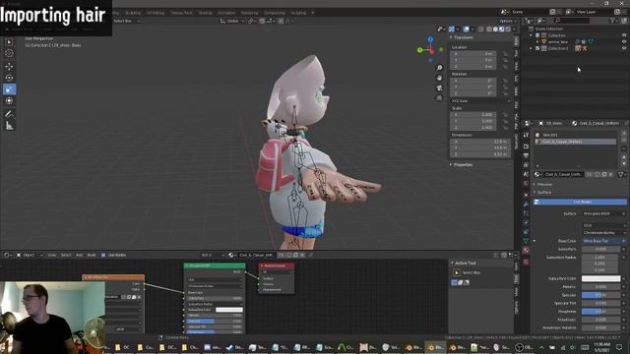The width and height of the screenshot is (630, 354).
Task: Open the Animation workspace tab
Action: 226,13
